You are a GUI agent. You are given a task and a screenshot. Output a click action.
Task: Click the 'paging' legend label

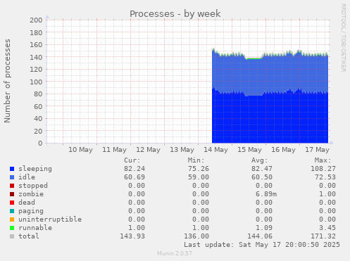click(x=31, y=211)
